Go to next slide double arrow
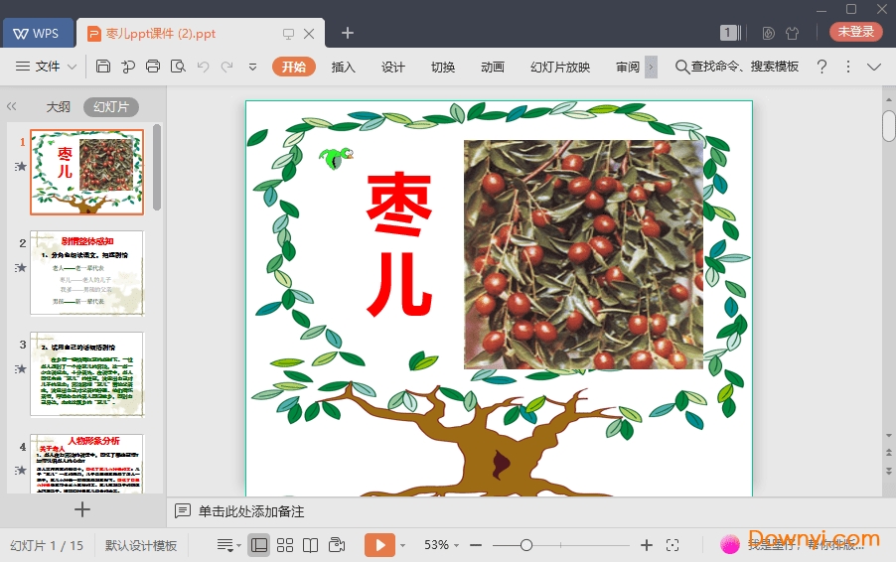This screenshot has height=562, width=896. [889, 472]
